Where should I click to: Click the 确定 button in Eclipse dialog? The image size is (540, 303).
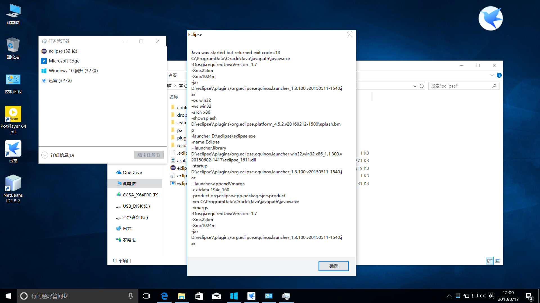(333, 266)
